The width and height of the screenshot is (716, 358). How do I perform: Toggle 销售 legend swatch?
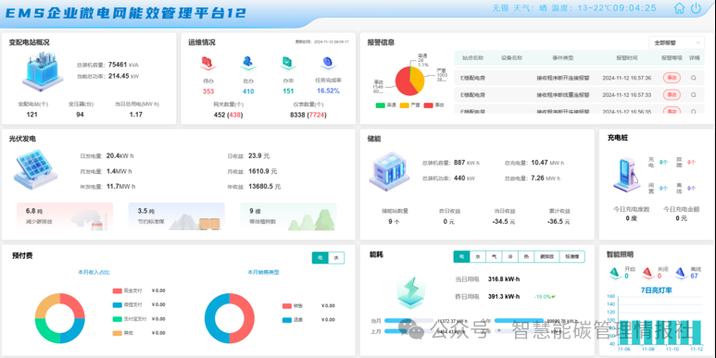pos(287,306)
